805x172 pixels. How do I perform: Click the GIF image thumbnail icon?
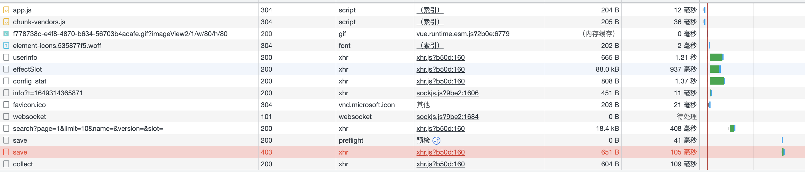tap(6, 34)
